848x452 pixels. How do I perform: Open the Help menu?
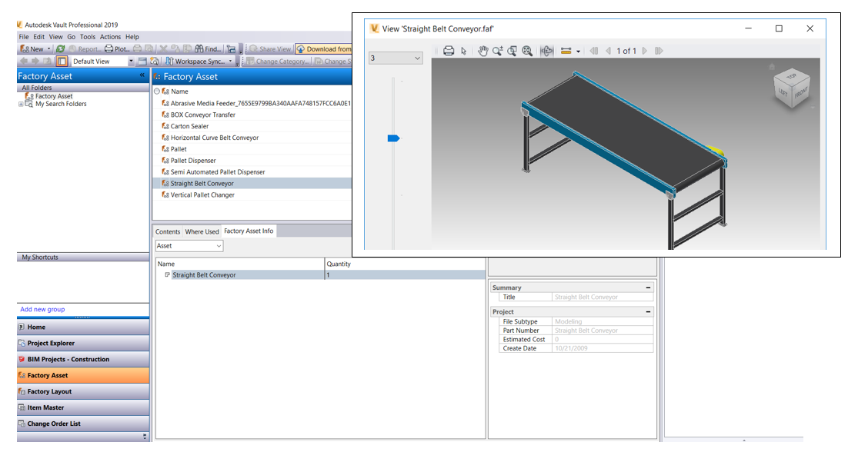[x=132, y=37]
